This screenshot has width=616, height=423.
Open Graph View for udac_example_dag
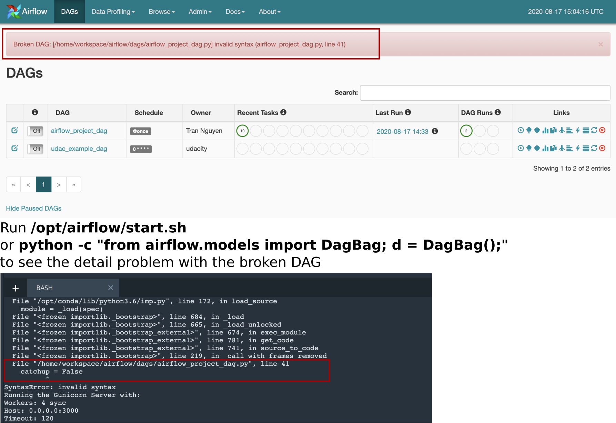[537, 148]
